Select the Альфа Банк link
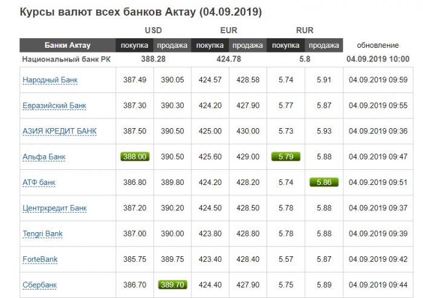The height and width of the screenshot is (298, 423). pyautogui.click(x=44, y=157)
